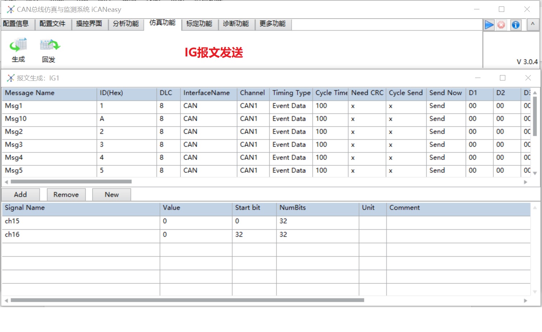
Task: Select the Value cell of ch16
Action: (x=196, y=235)
